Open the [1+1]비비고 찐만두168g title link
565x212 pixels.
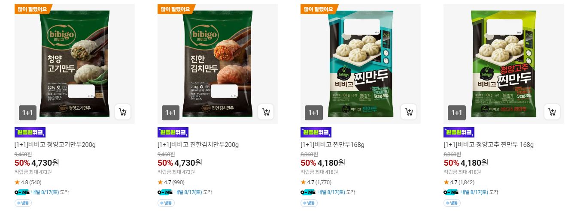(332, 145)
